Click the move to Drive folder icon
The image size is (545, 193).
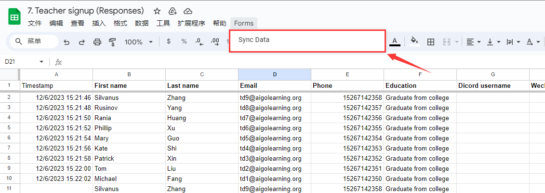click(x=173, y=11)
